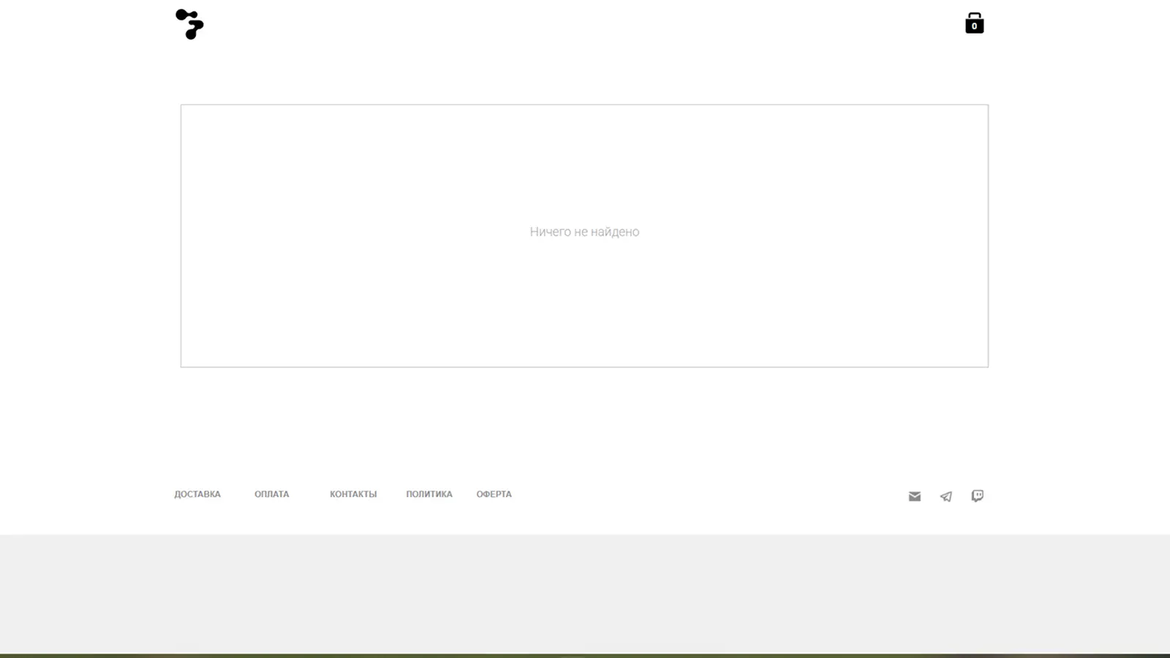The height and width of the screenshot is (658, 1170).
Task: Select the delivery information link ДОСТАВКА
Action: tap(197, 494)
